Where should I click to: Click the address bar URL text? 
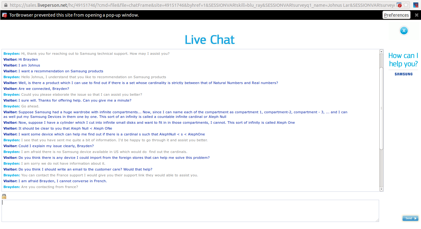click(x=202, y=5)
